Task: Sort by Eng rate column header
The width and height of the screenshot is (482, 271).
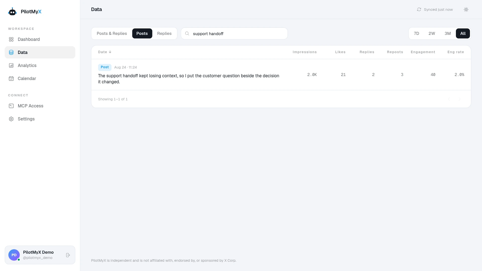Action: [x=456, y=52]
